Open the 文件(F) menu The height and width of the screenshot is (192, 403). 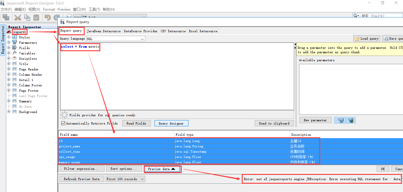tap(6, 9)
